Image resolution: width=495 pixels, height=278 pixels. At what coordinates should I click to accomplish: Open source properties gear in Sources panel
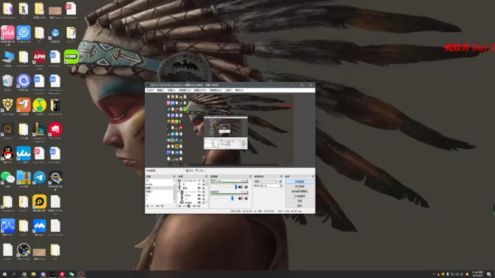[x=189, y=206]
